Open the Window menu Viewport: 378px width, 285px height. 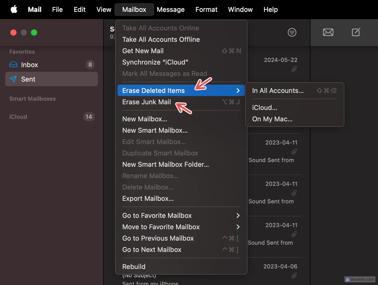click(x=240, y=10)
